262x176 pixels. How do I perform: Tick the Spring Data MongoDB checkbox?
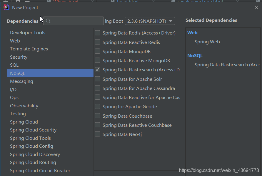tap(98, 51)
